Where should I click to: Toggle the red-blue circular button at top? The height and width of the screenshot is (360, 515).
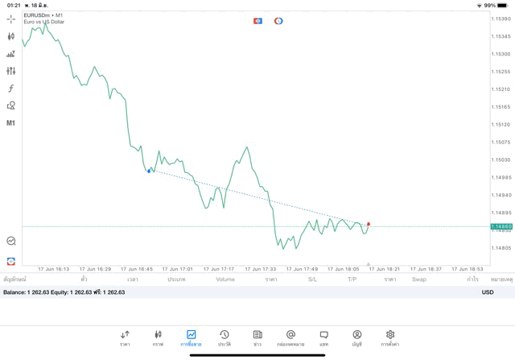278,21
